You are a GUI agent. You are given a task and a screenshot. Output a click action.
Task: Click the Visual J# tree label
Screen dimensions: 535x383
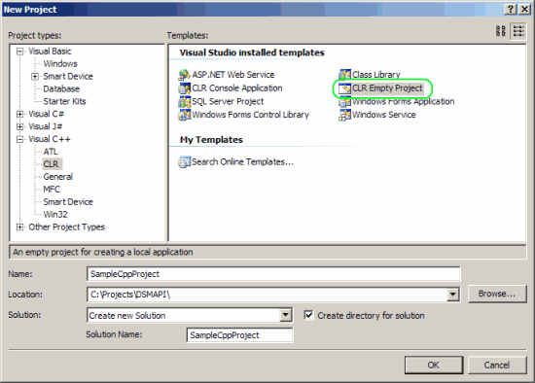(46, 126)
